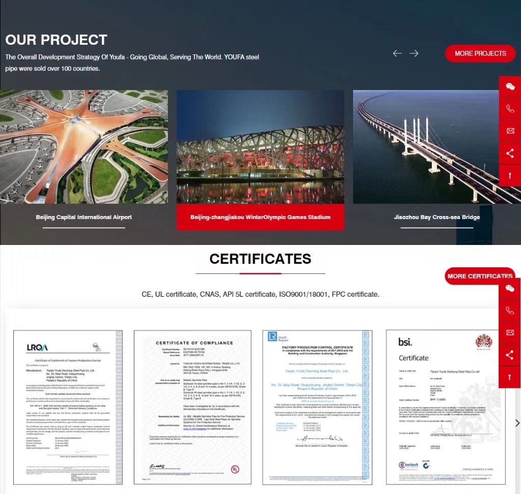521x494 pixels.
Task: View the LRQA certificate of conformity
Action: pyautogui.click(x=68, y=407)
